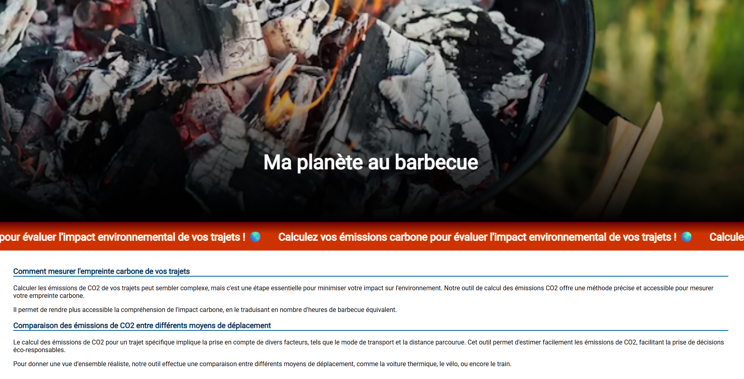Click the paragraph starting "Pour donner une vue d'ensemble"
This screenshot has width=744, height=379.
pos(262,364)
